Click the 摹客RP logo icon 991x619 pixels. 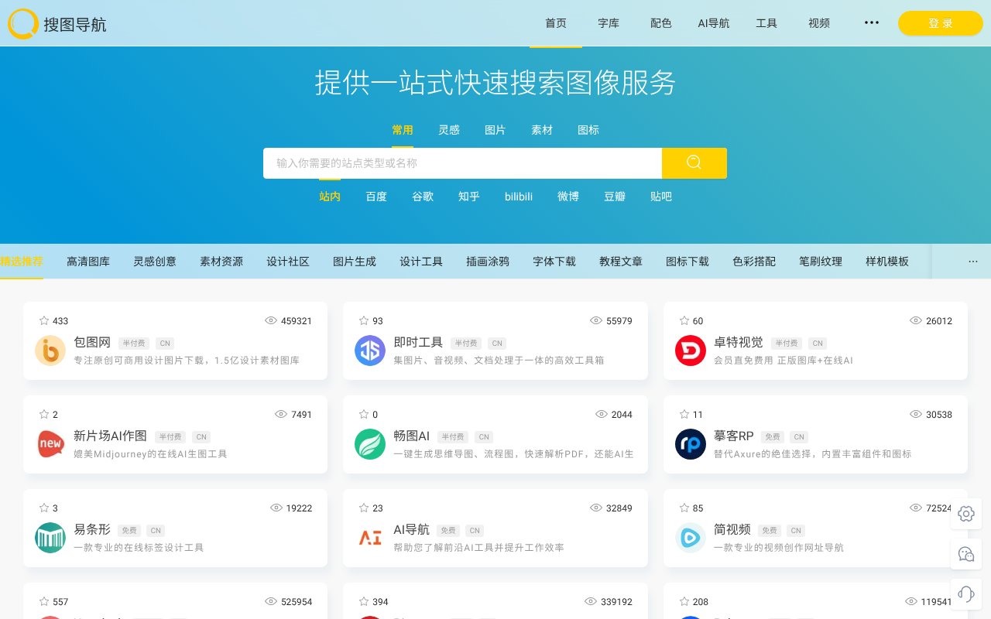[x=690, y=444]
